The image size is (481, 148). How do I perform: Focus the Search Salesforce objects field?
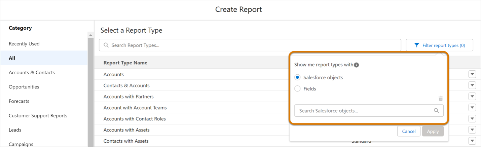pyautogui.click(x=363, y=111)
